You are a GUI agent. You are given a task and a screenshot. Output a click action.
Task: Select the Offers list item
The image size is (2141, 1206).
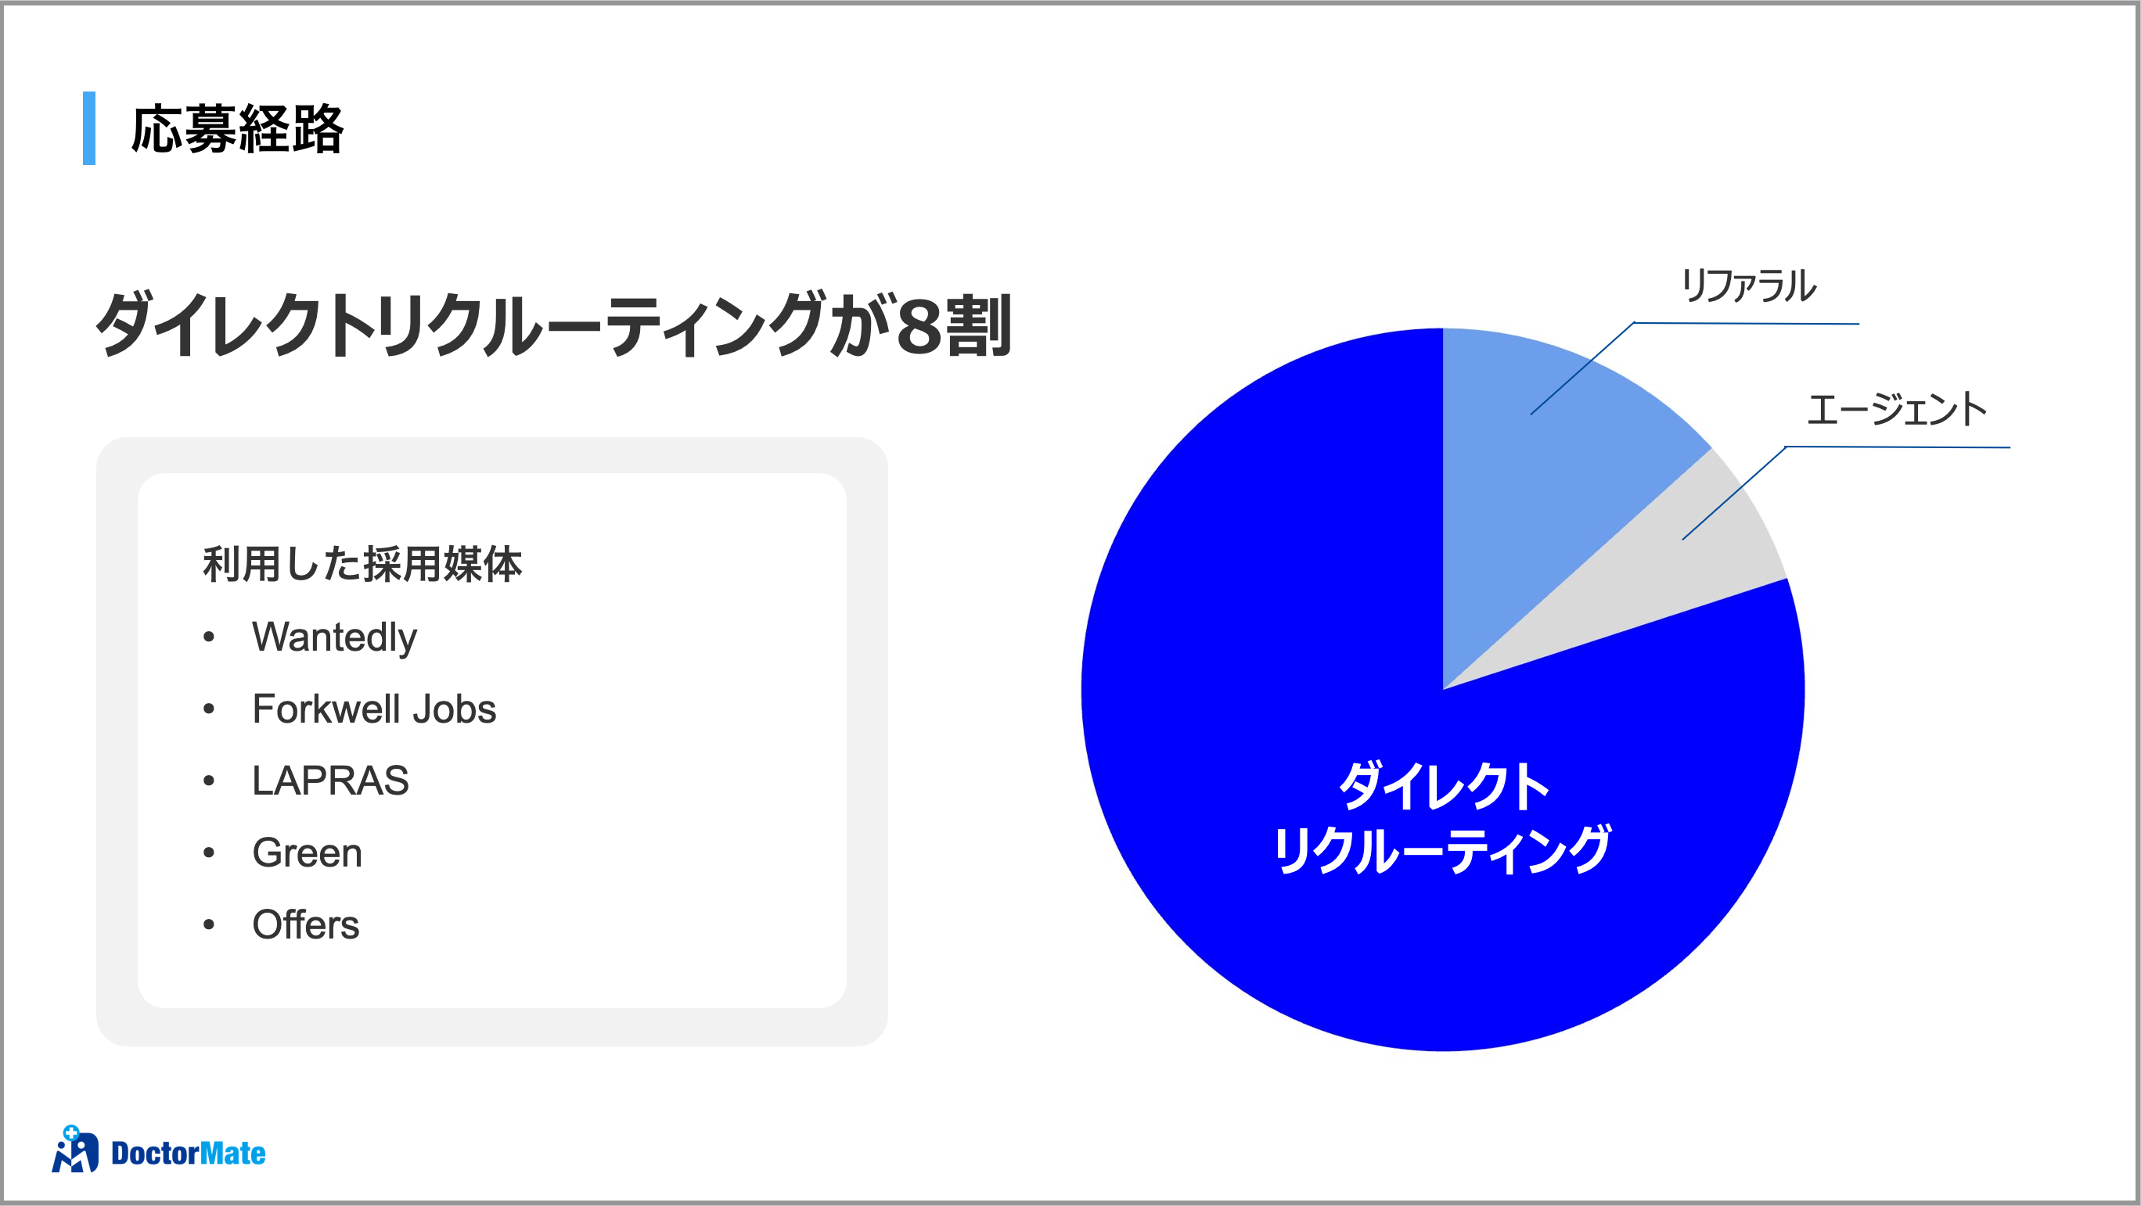[x=305, y=924]
